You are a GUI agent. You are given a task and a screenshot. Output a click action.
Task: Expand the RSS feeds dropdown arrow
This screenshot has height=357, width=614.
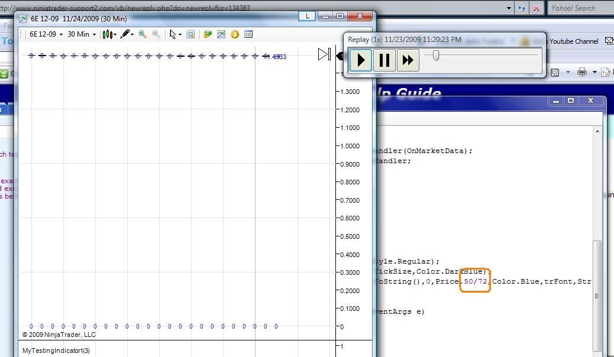click(568, 73)
